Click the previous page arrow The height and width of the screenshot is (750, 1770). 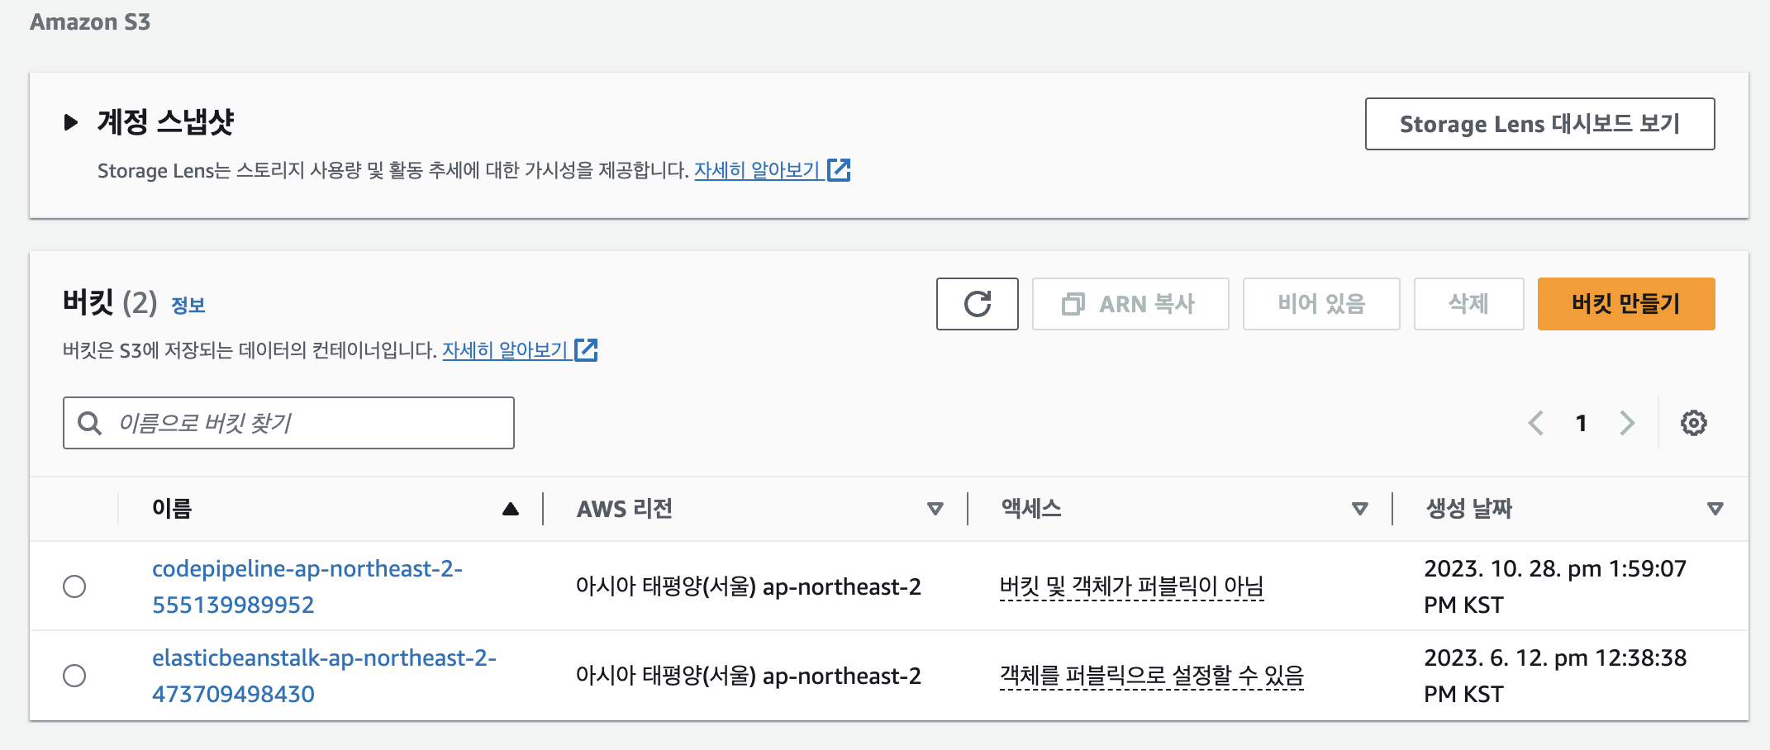pos(1535,423)
